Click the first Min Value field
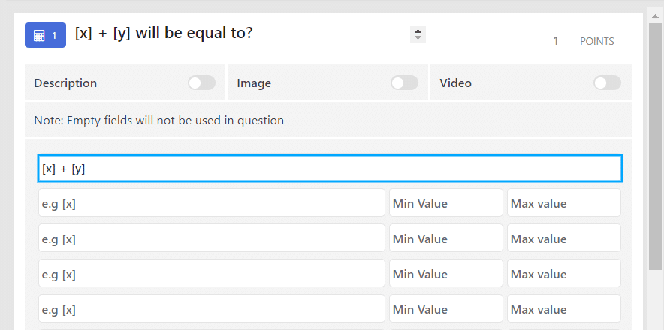The width and height of the screenshot is (664, 330). 446,202
